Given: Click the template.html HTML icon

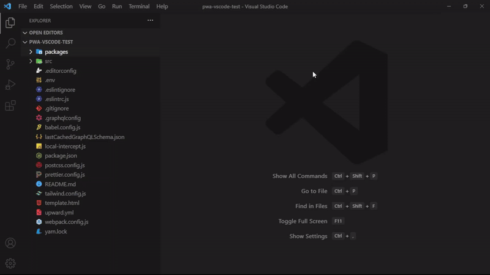Looking at the screenshot, I should (x=39, y=203).
